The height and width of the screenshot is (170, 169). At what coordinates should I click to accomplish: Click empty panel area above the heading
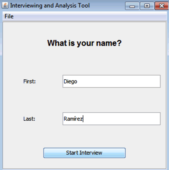[84, 30]
